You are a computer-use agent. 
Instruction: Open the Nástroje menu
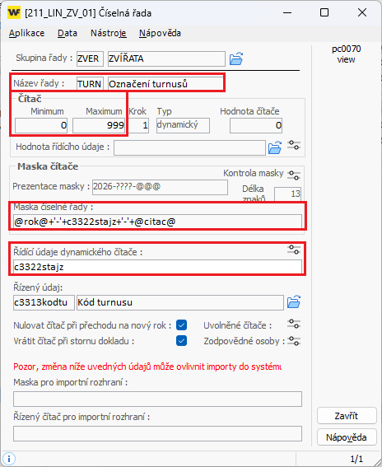pyautogui.click(x=108, y=33)
